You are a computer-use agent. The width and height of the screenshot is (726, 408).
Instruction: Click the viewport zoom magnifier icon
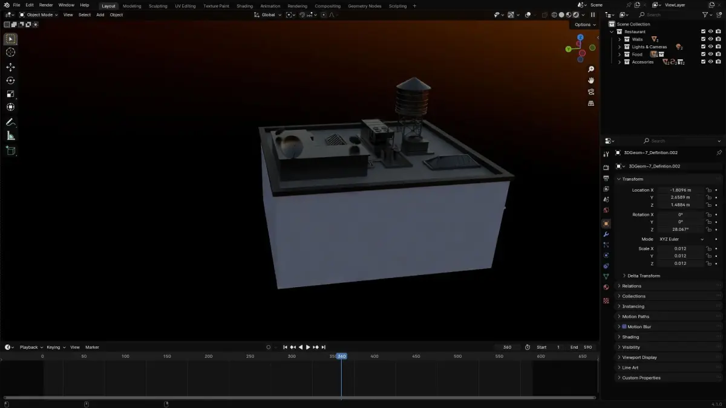591,70
